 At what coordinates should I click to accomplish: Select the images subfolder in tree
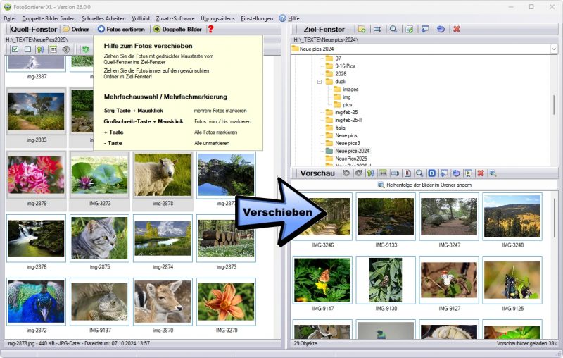(346, 89)
